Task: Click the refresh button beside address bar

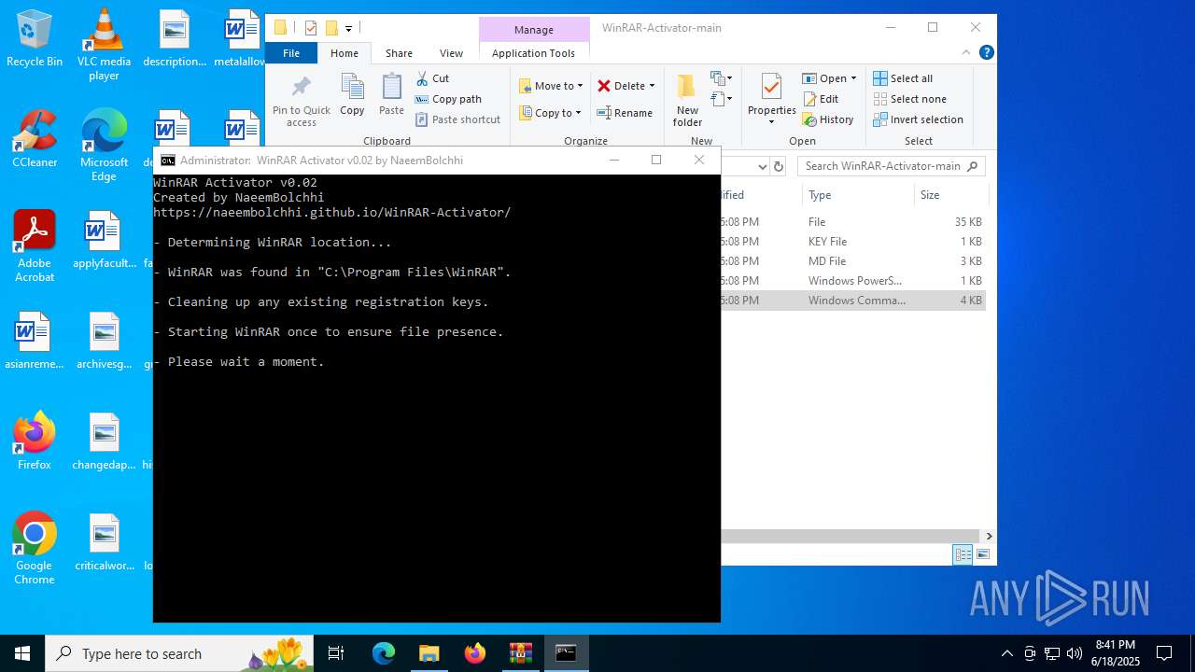Action: [x=780, y=166]
